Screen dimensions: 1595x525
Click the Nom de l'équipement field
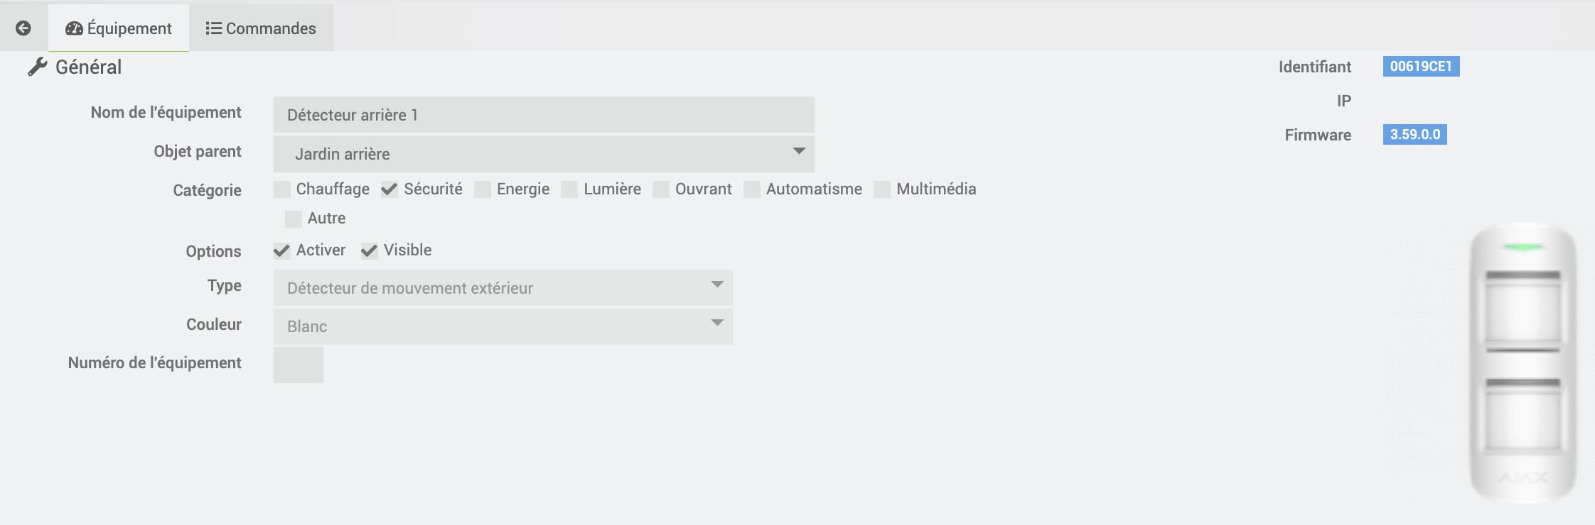pyautogui.click(x=544, y=115)
